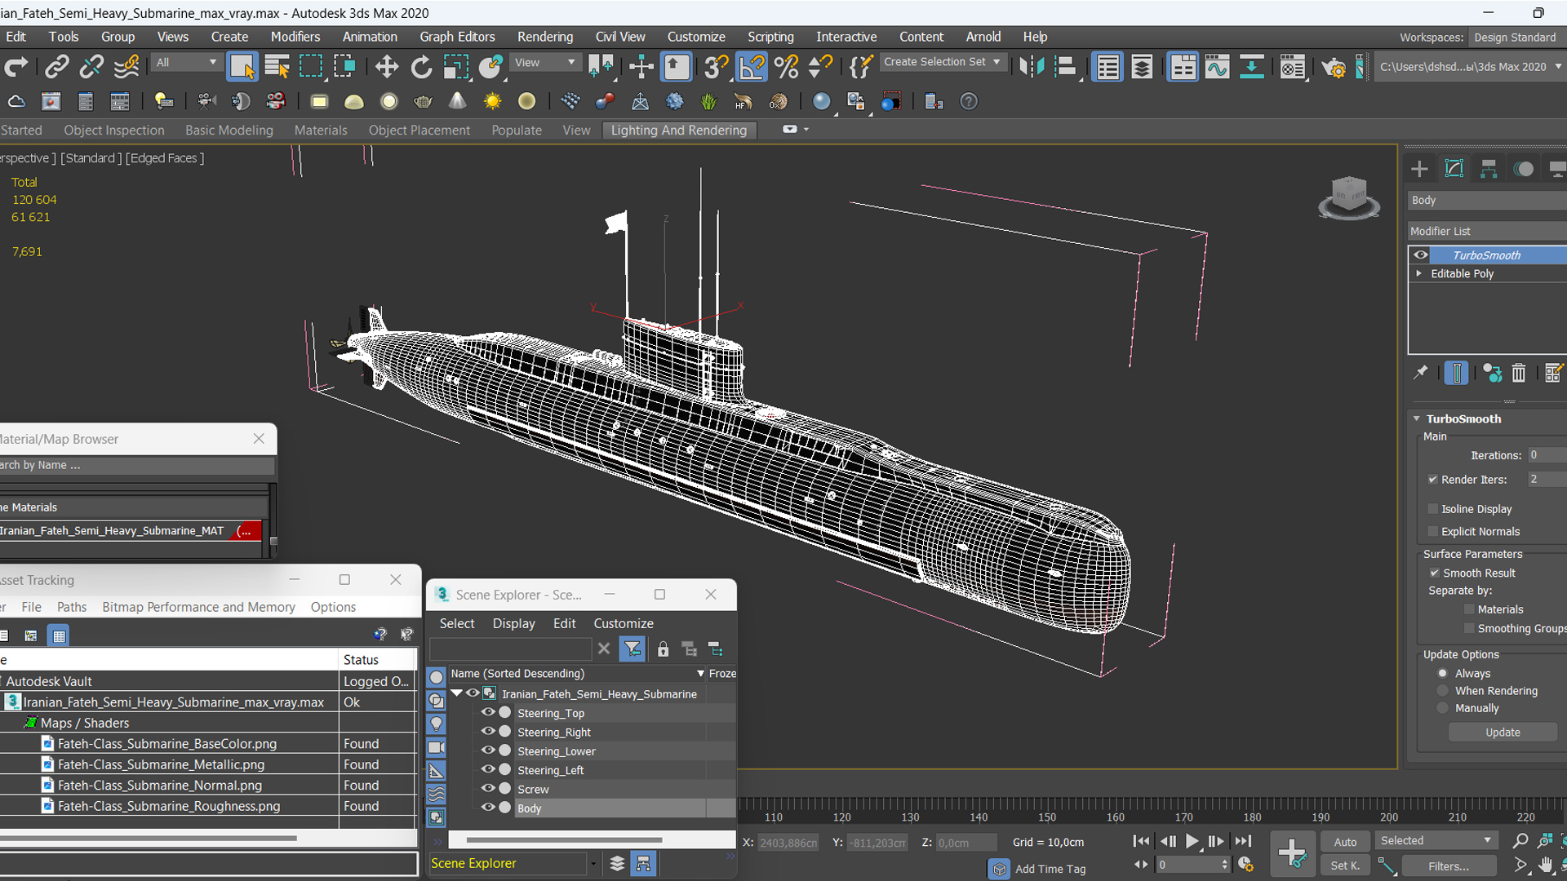Expand the Editable Poly stack entry
This screenshot has width=1567, height=881.
point(1418,273)
